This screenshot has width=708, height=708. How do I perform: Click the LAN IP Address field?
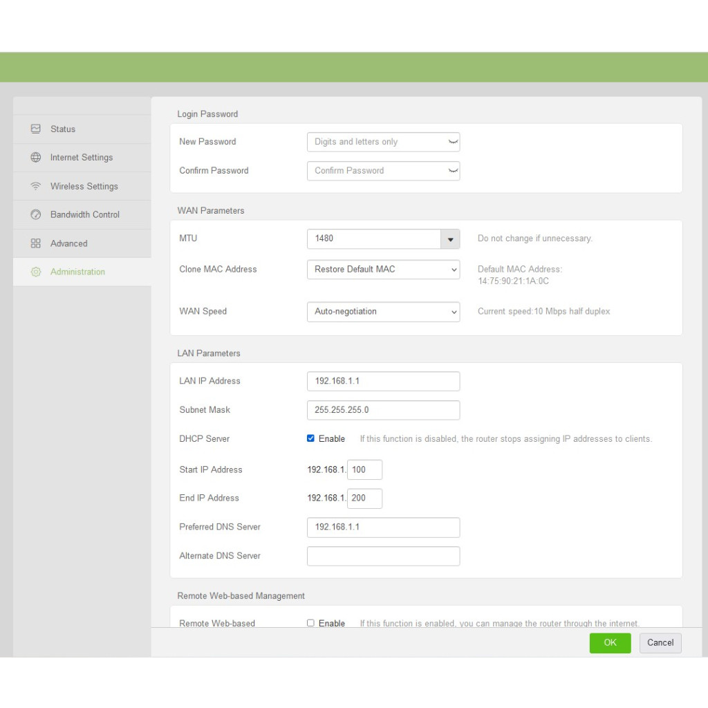click(x=383, y=382)
